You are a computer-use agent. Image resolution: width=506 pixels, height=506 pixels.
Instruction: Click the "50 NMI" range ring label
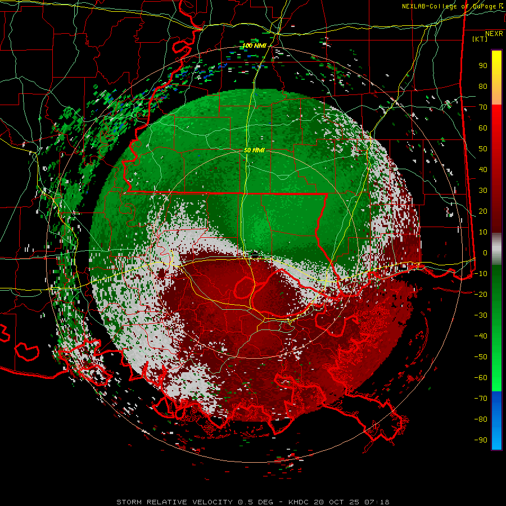[x=254, y=150]
